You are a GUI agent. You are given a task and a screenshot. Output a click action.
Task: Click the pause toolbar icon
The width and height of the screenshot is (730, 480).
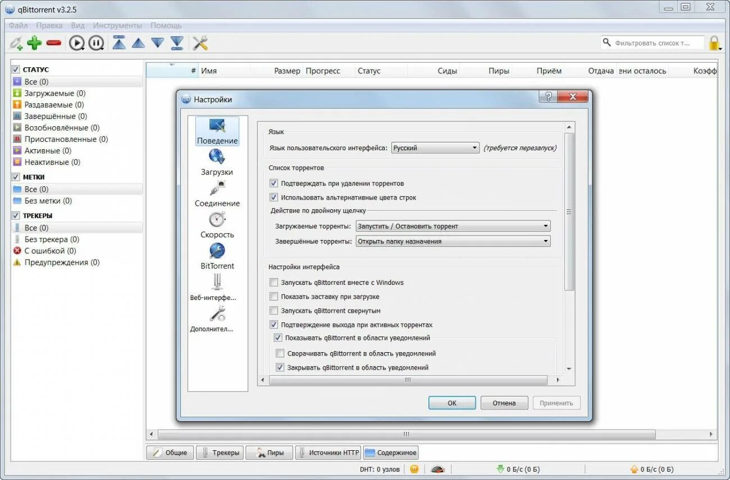(96, 43)
